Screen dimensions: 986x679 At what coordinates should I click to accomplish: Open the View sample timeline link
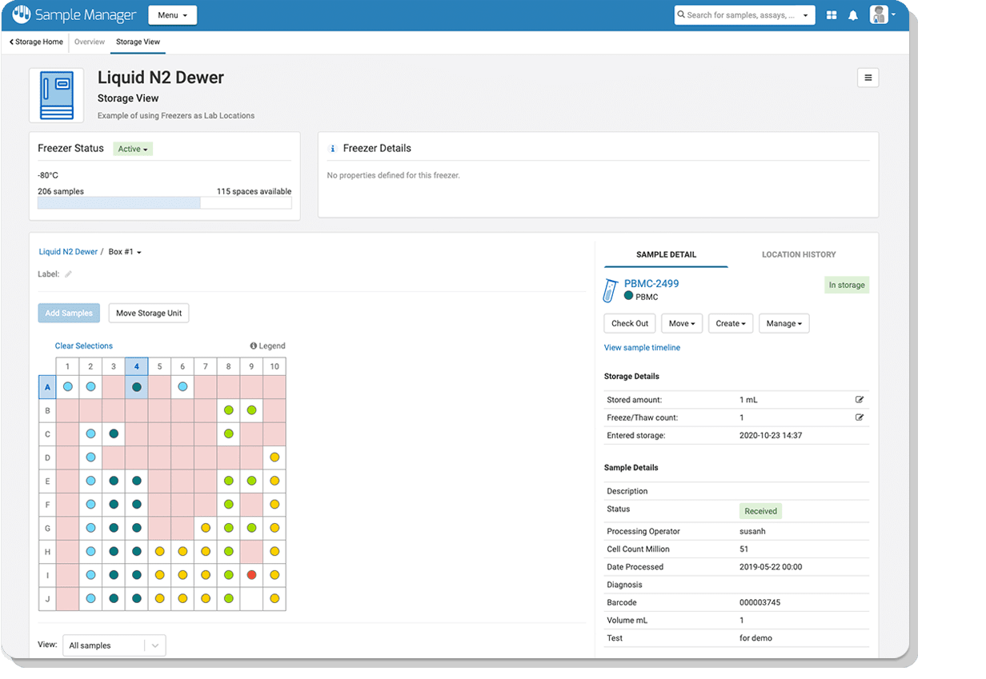point(642,348)
